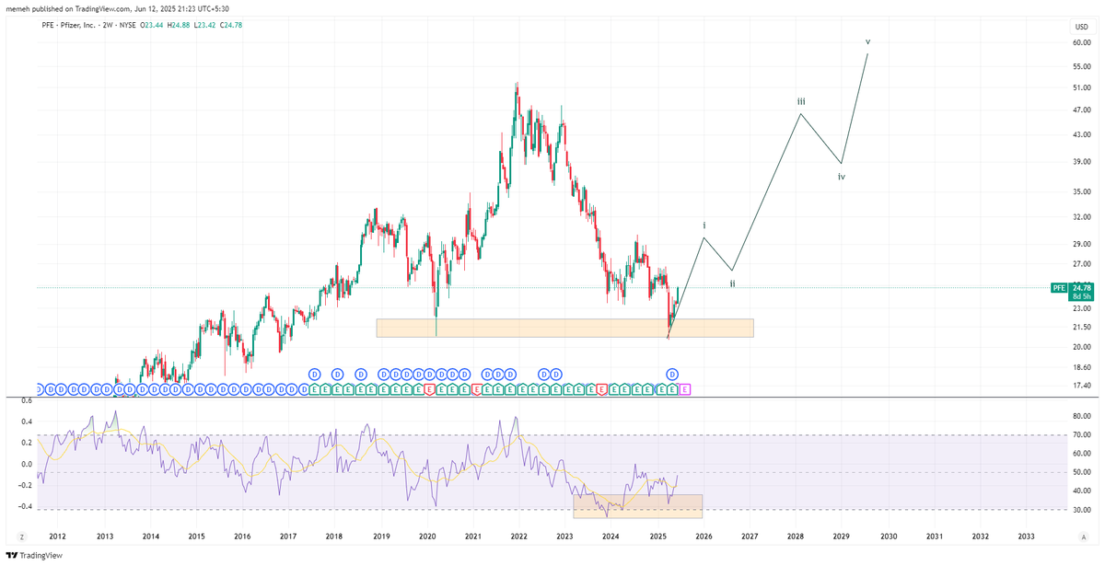Click the purple upcoming earnings E marker
This screenshot has height=566, width=1105.
(x=685, y=388)
